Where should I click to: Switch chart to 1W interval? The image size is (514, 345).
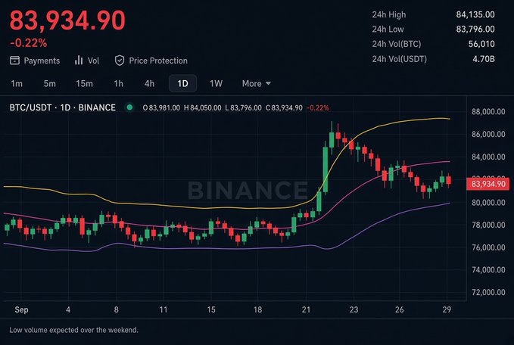coord(216,83)
